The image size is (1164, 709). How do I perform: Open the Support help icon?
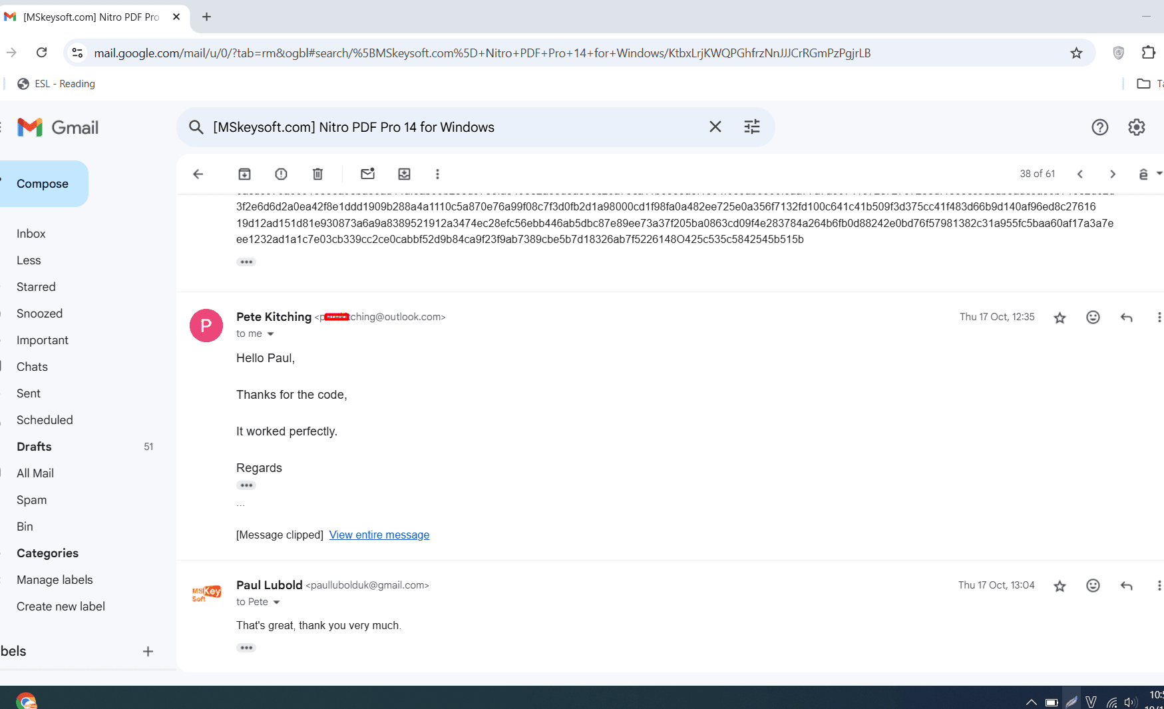click(1099, 127)
